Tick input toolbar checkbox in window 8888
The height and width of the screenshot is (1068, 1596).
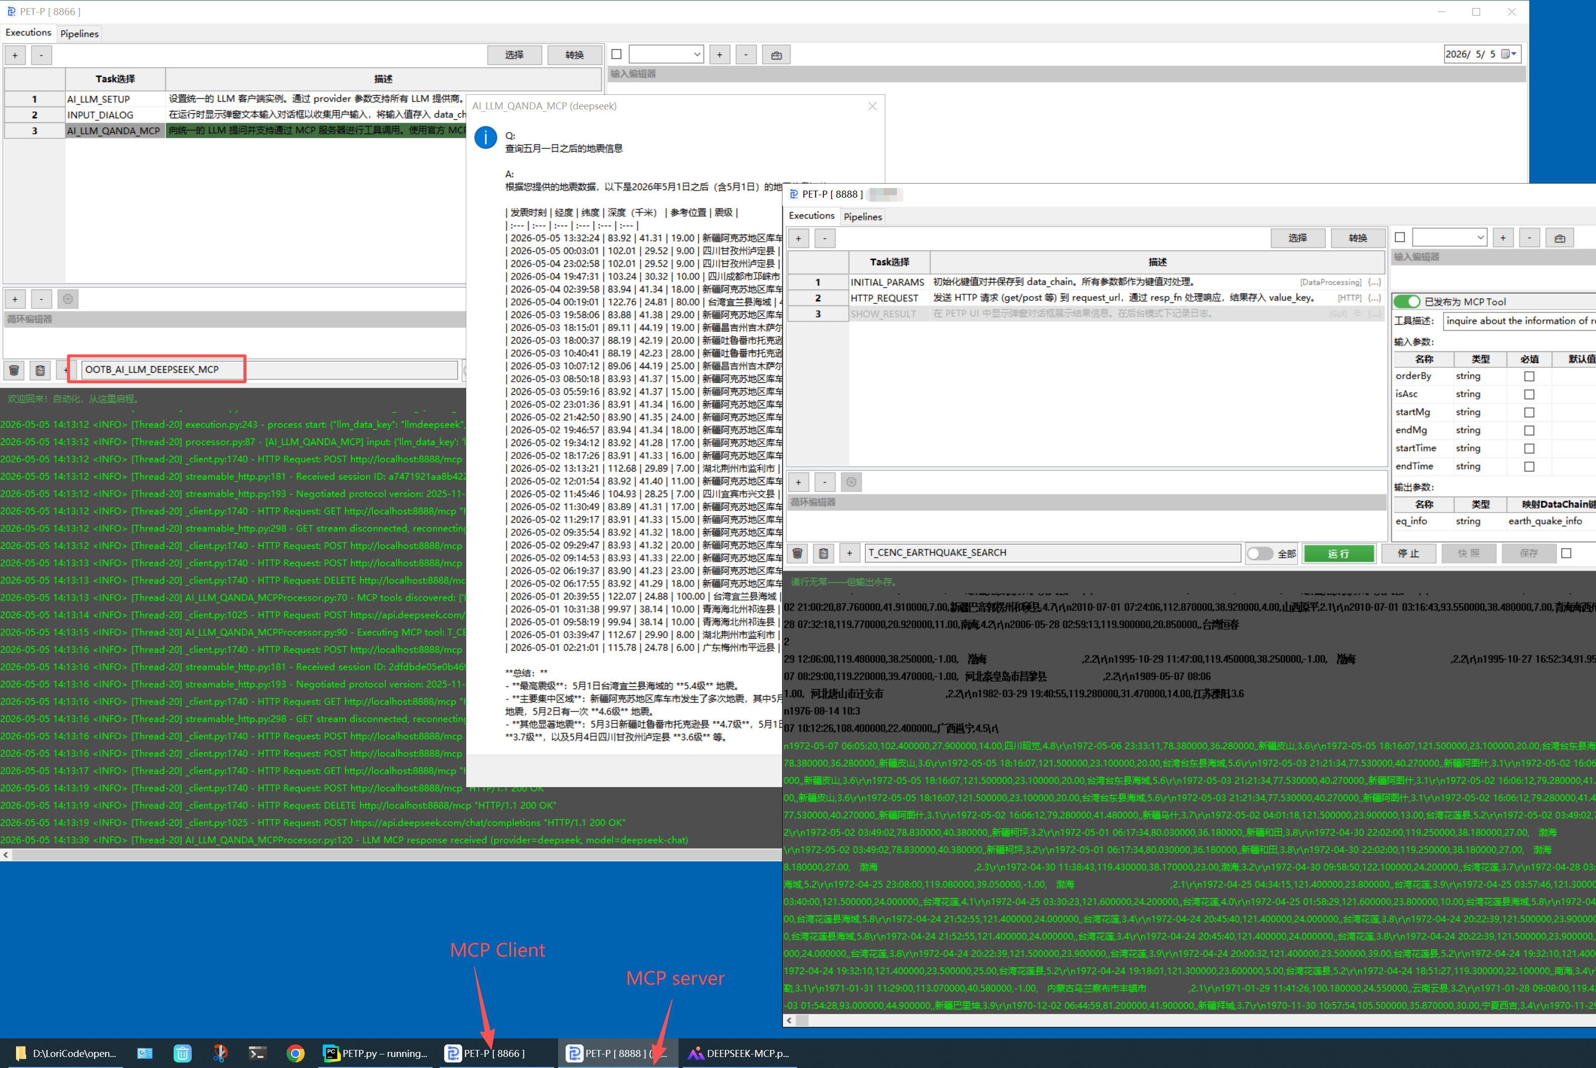tap(1400, 238)
